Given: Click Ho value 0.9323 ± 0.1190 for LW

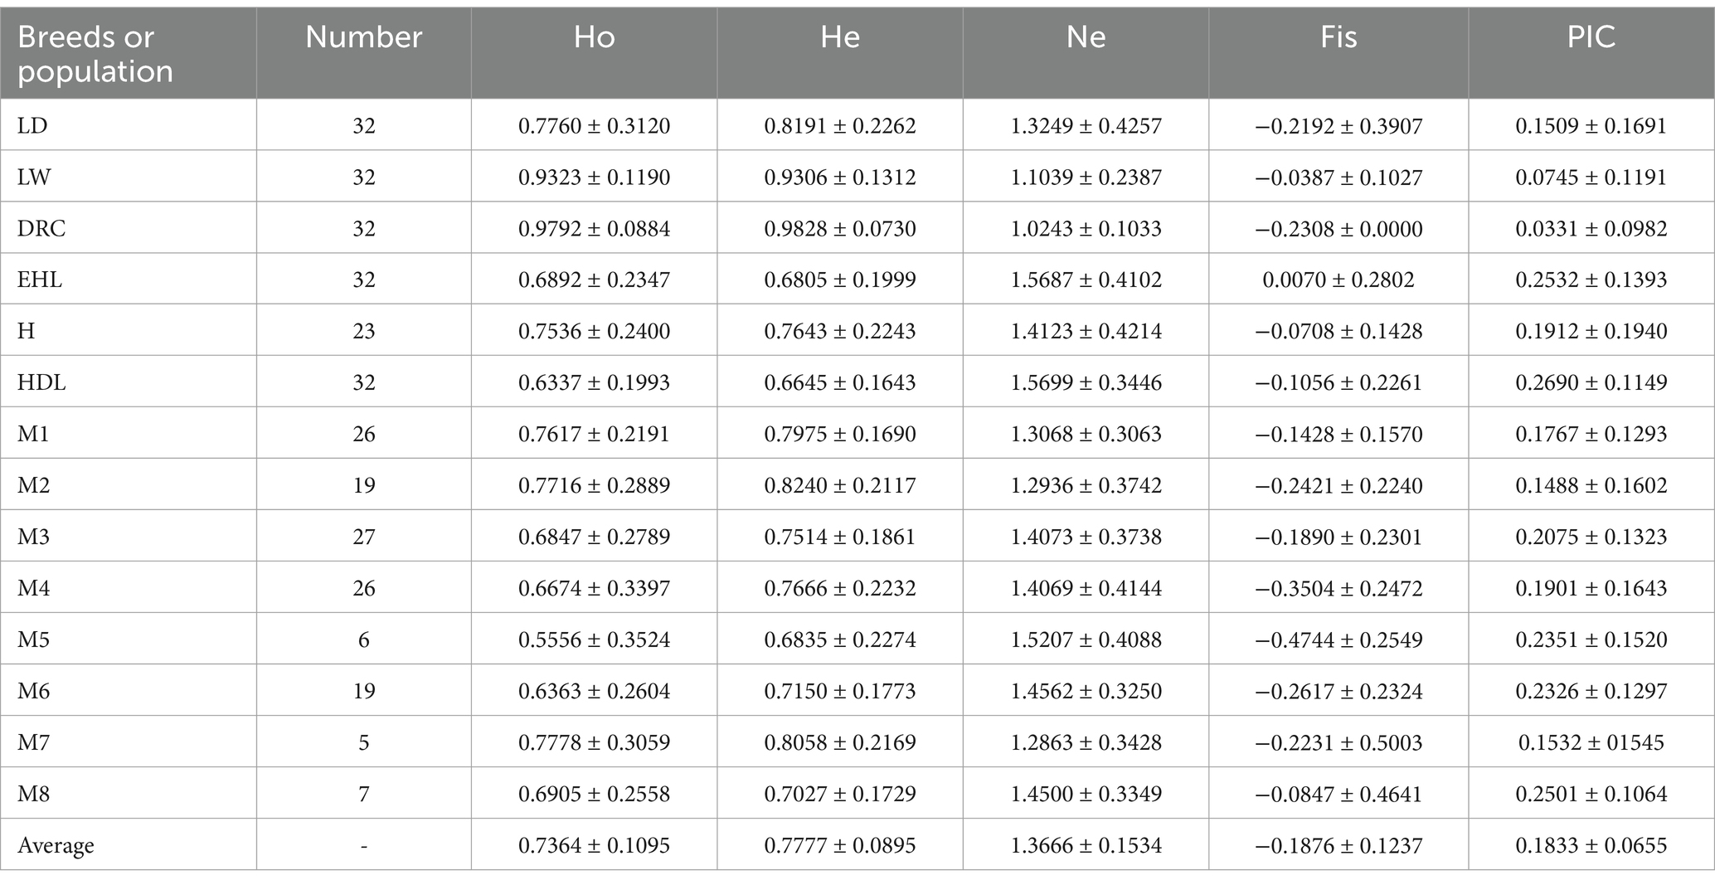Looking at the screenshot, I should (x=594, y=177).
